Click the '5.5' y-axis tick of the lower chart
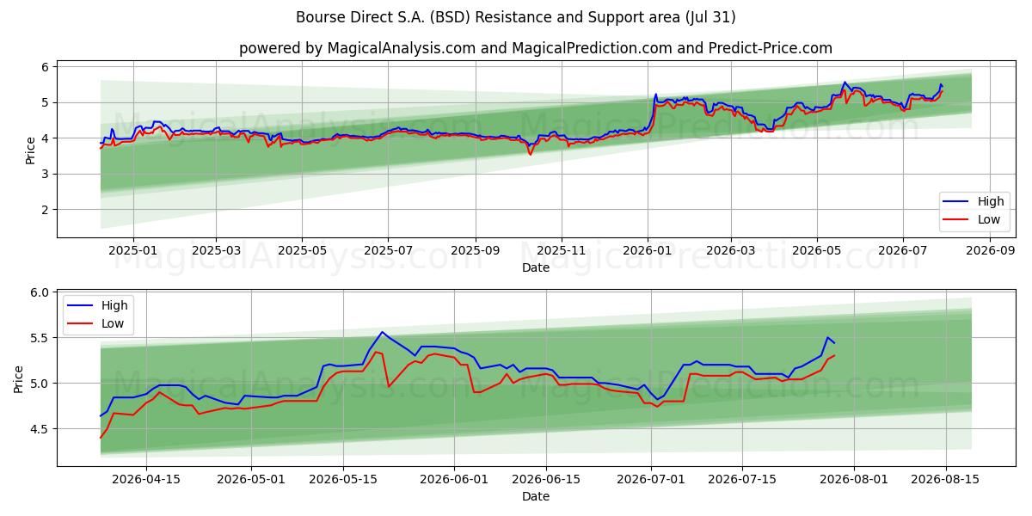 [x=41, y=338]
